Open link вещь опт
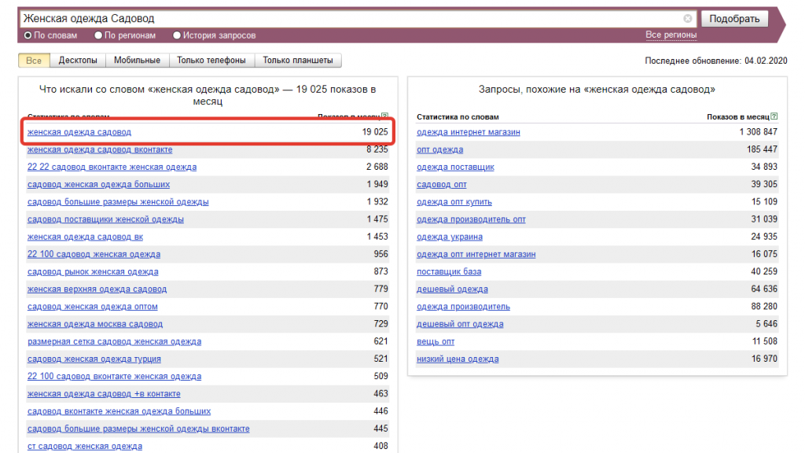The width and height of the screenshot is (805, 453). pos(436,341)
